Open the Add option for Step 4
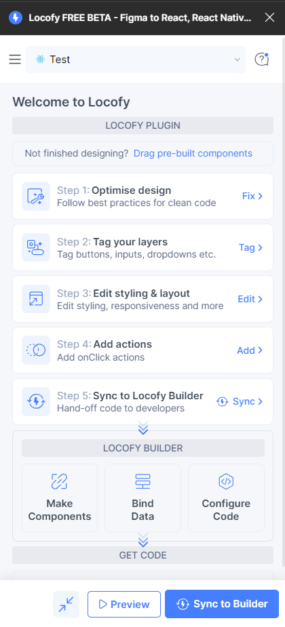 tap(250, 350)
